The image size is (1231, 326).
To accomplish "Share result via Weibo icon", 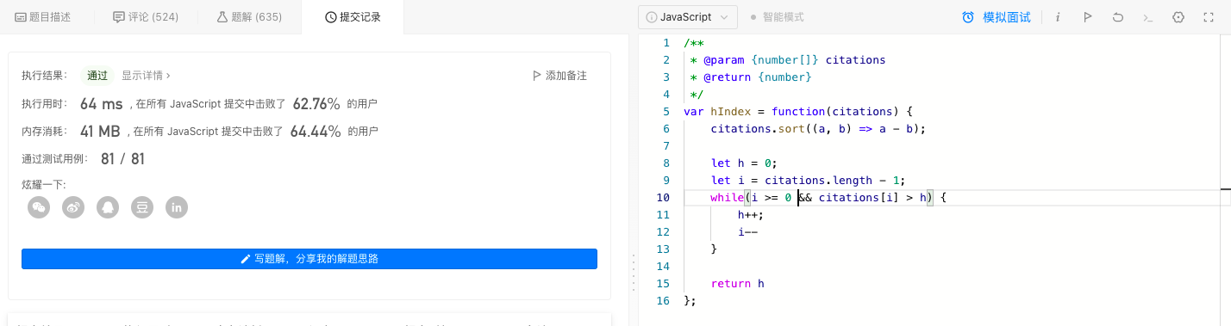I will tap(73, 207).
